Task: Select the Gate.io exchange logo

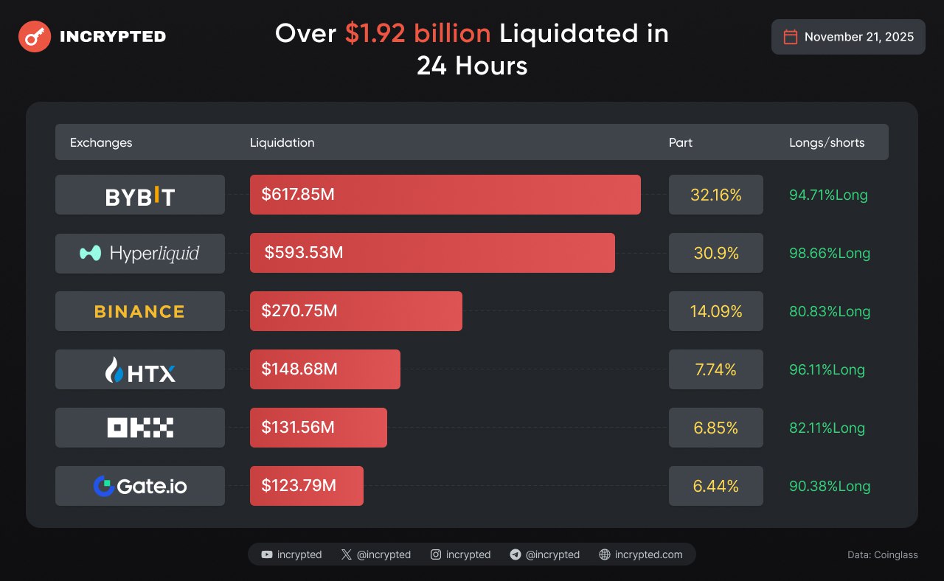Action: [140, 486]
